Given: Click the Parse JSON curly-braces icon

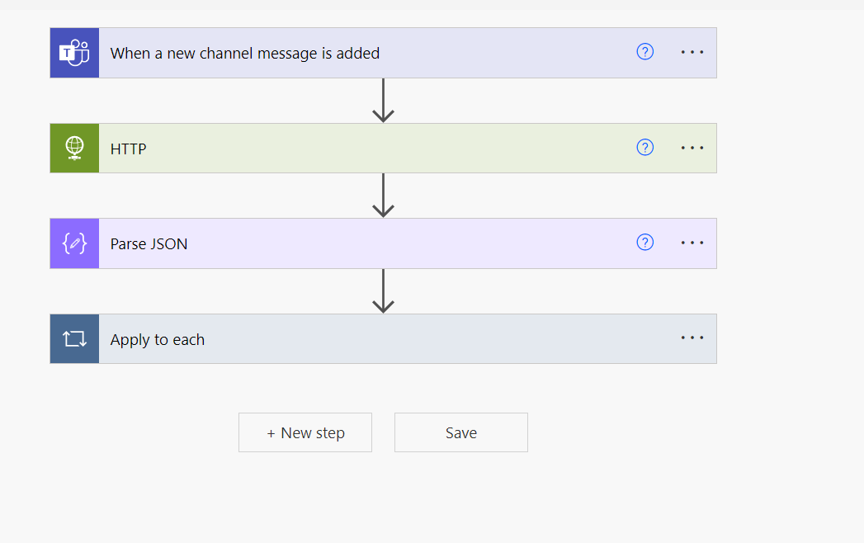Looking at the screenshot, I should [74, 243].
